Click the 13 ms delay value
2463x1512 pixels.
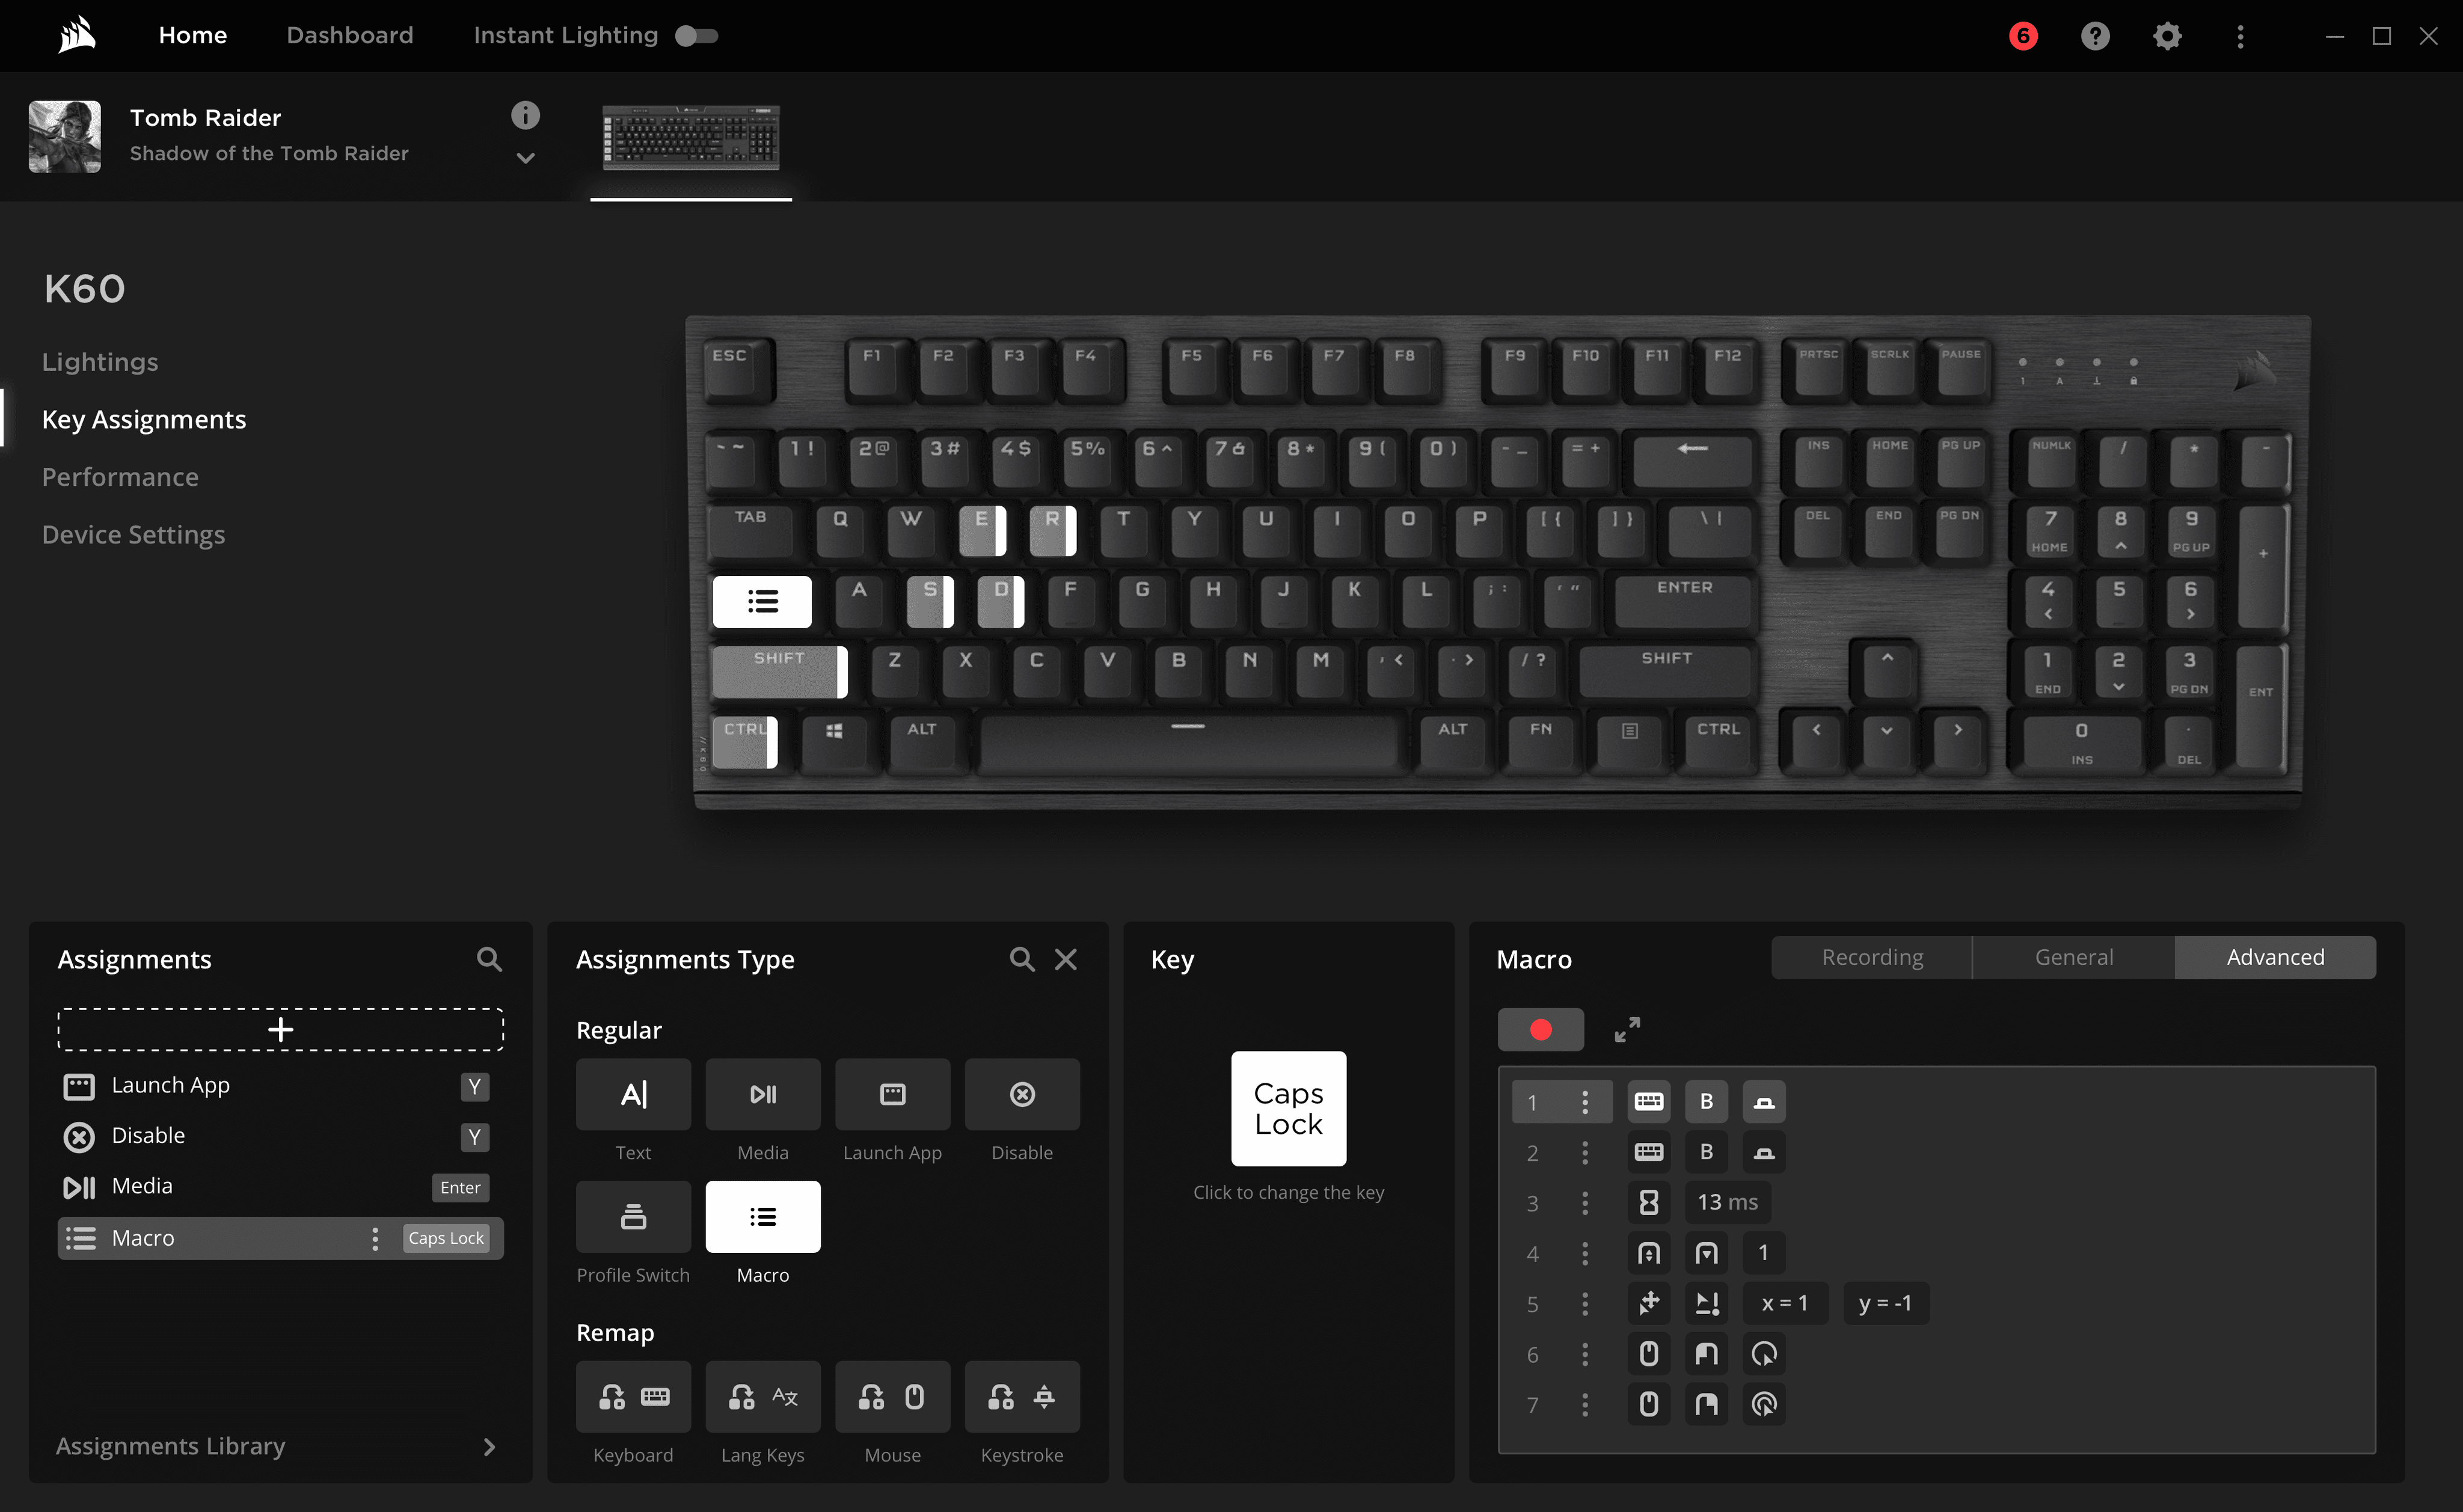1726,1202
